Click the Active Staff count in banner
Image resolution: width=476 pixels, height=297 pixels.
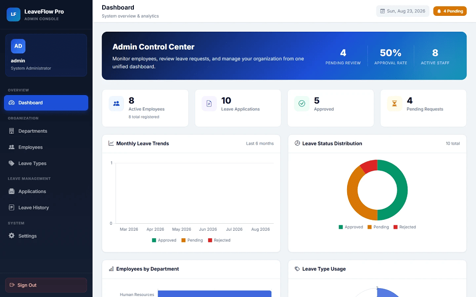435,53
